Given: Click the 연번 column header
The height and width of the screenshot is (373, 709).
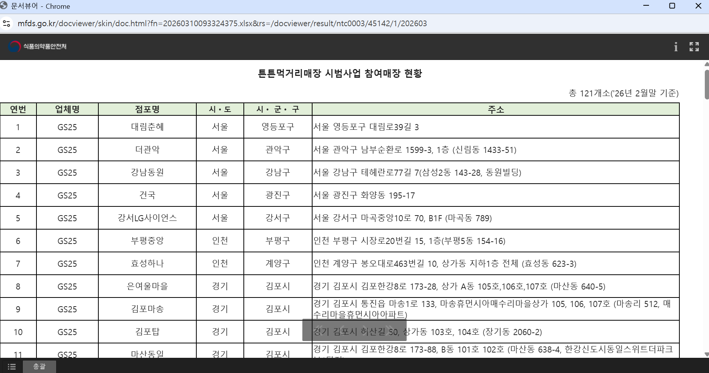Looking at the screenshot, I should 18,109.
